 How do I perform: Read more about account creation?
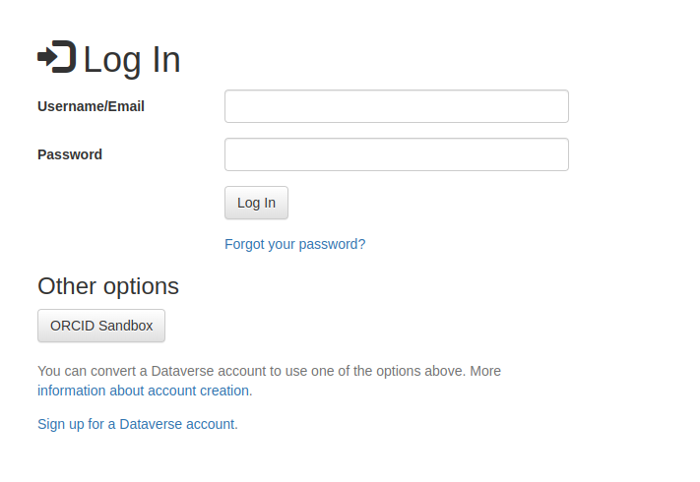pos(143,391)
